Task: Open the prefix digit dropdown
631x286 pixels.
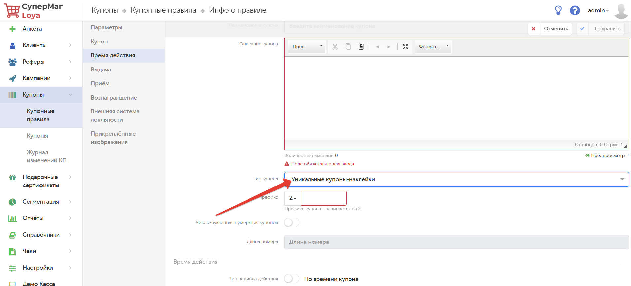Action: (293, 198)
